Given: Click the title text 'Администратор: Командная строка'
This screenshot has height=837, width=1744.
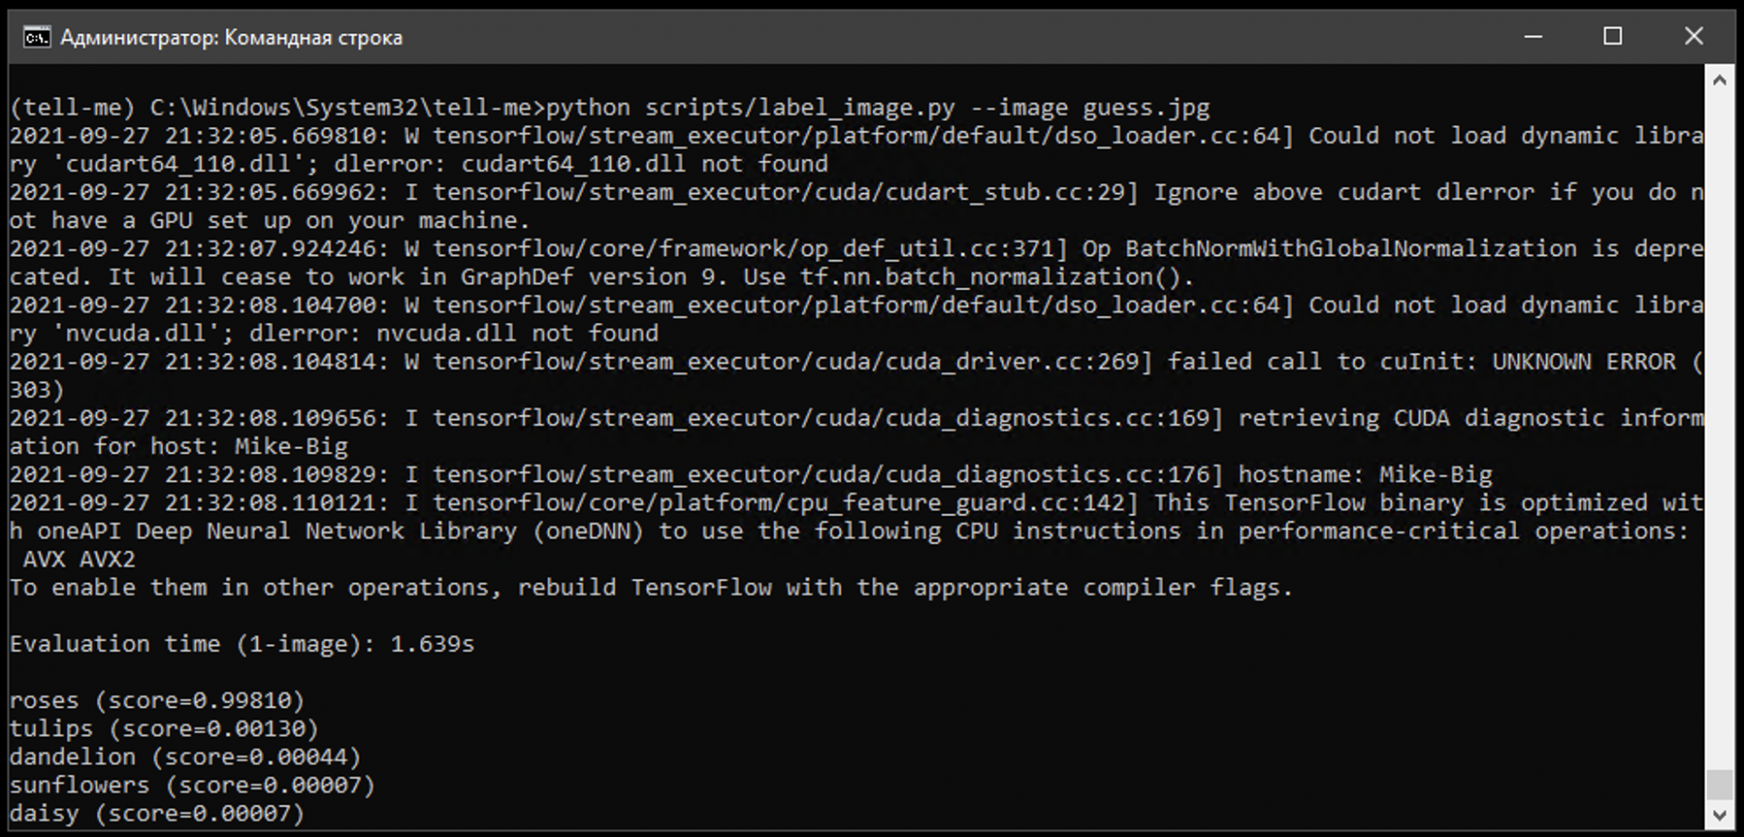Looking at the screenshot, I should tap(231, 37).
